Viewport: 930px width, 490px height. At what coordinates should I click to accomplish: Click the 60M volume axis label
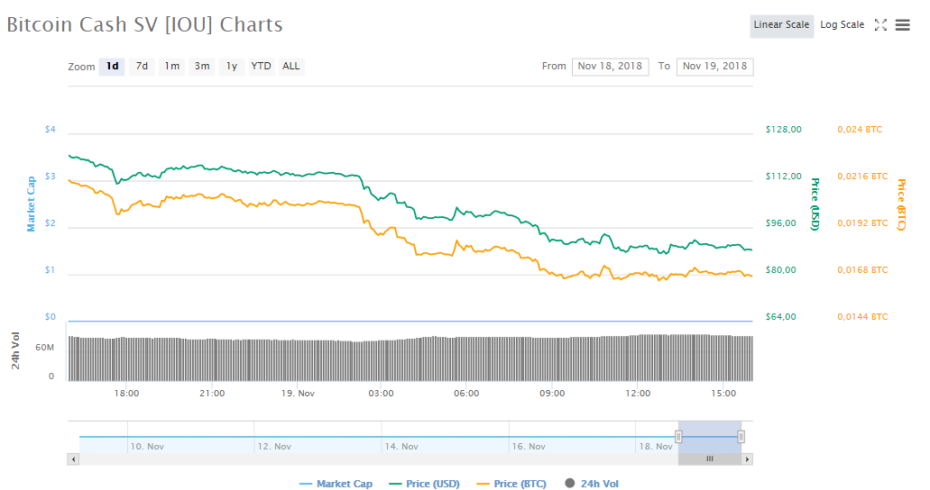click(x=44, y=348)
